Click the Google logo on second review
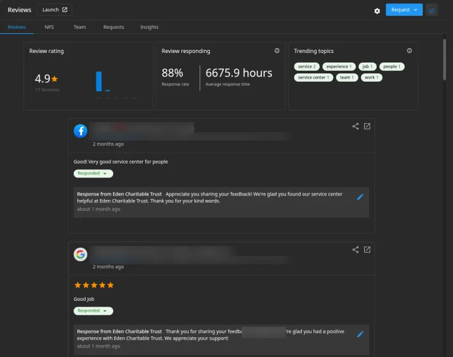The height and width of the screenshot is (357, 453). coord(81,254)
